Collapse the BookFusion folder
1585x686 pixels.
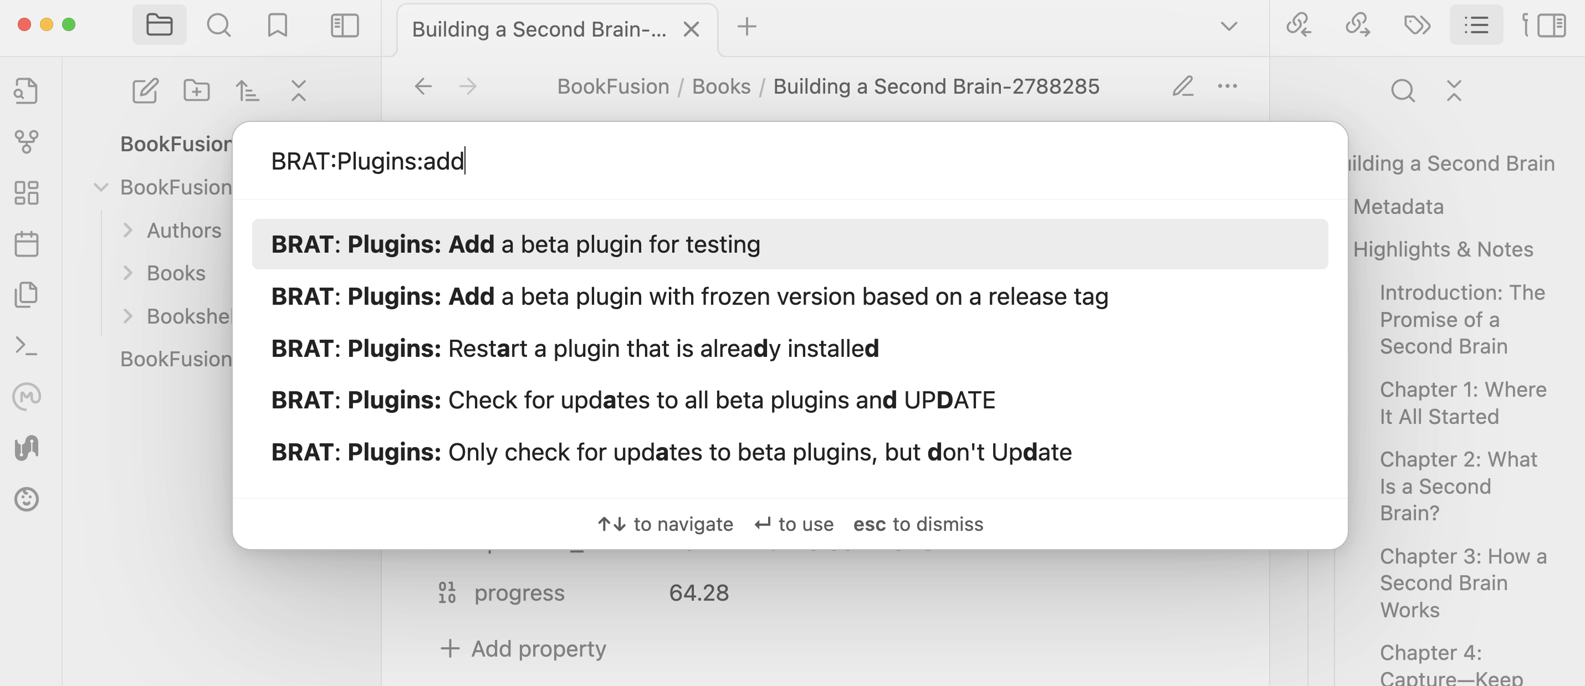coord(101,187)
